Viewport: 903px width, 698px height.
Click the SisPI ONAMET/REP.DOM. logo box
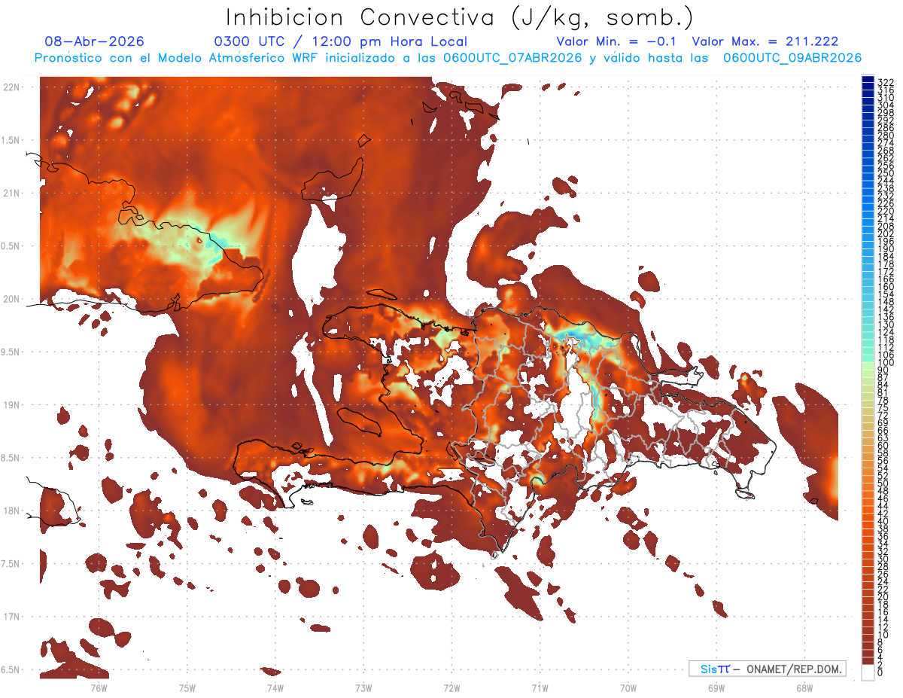768,669
